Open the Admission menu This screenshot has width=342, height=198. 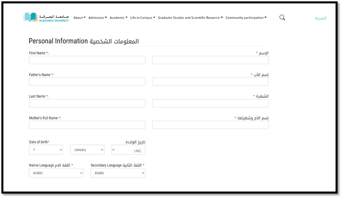tap(97, 18)
